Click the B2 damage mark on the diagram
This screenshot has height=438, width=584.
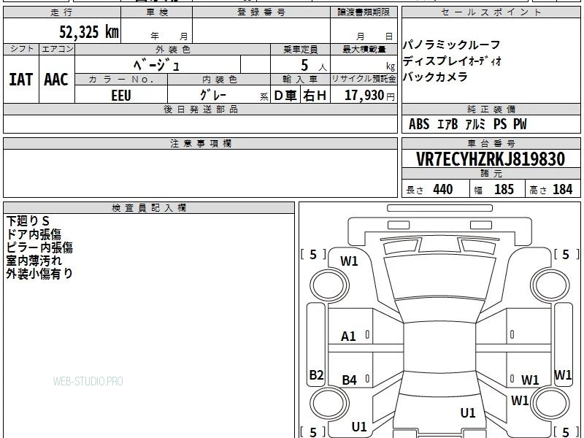pyautogui.click(x=316, y=374)
